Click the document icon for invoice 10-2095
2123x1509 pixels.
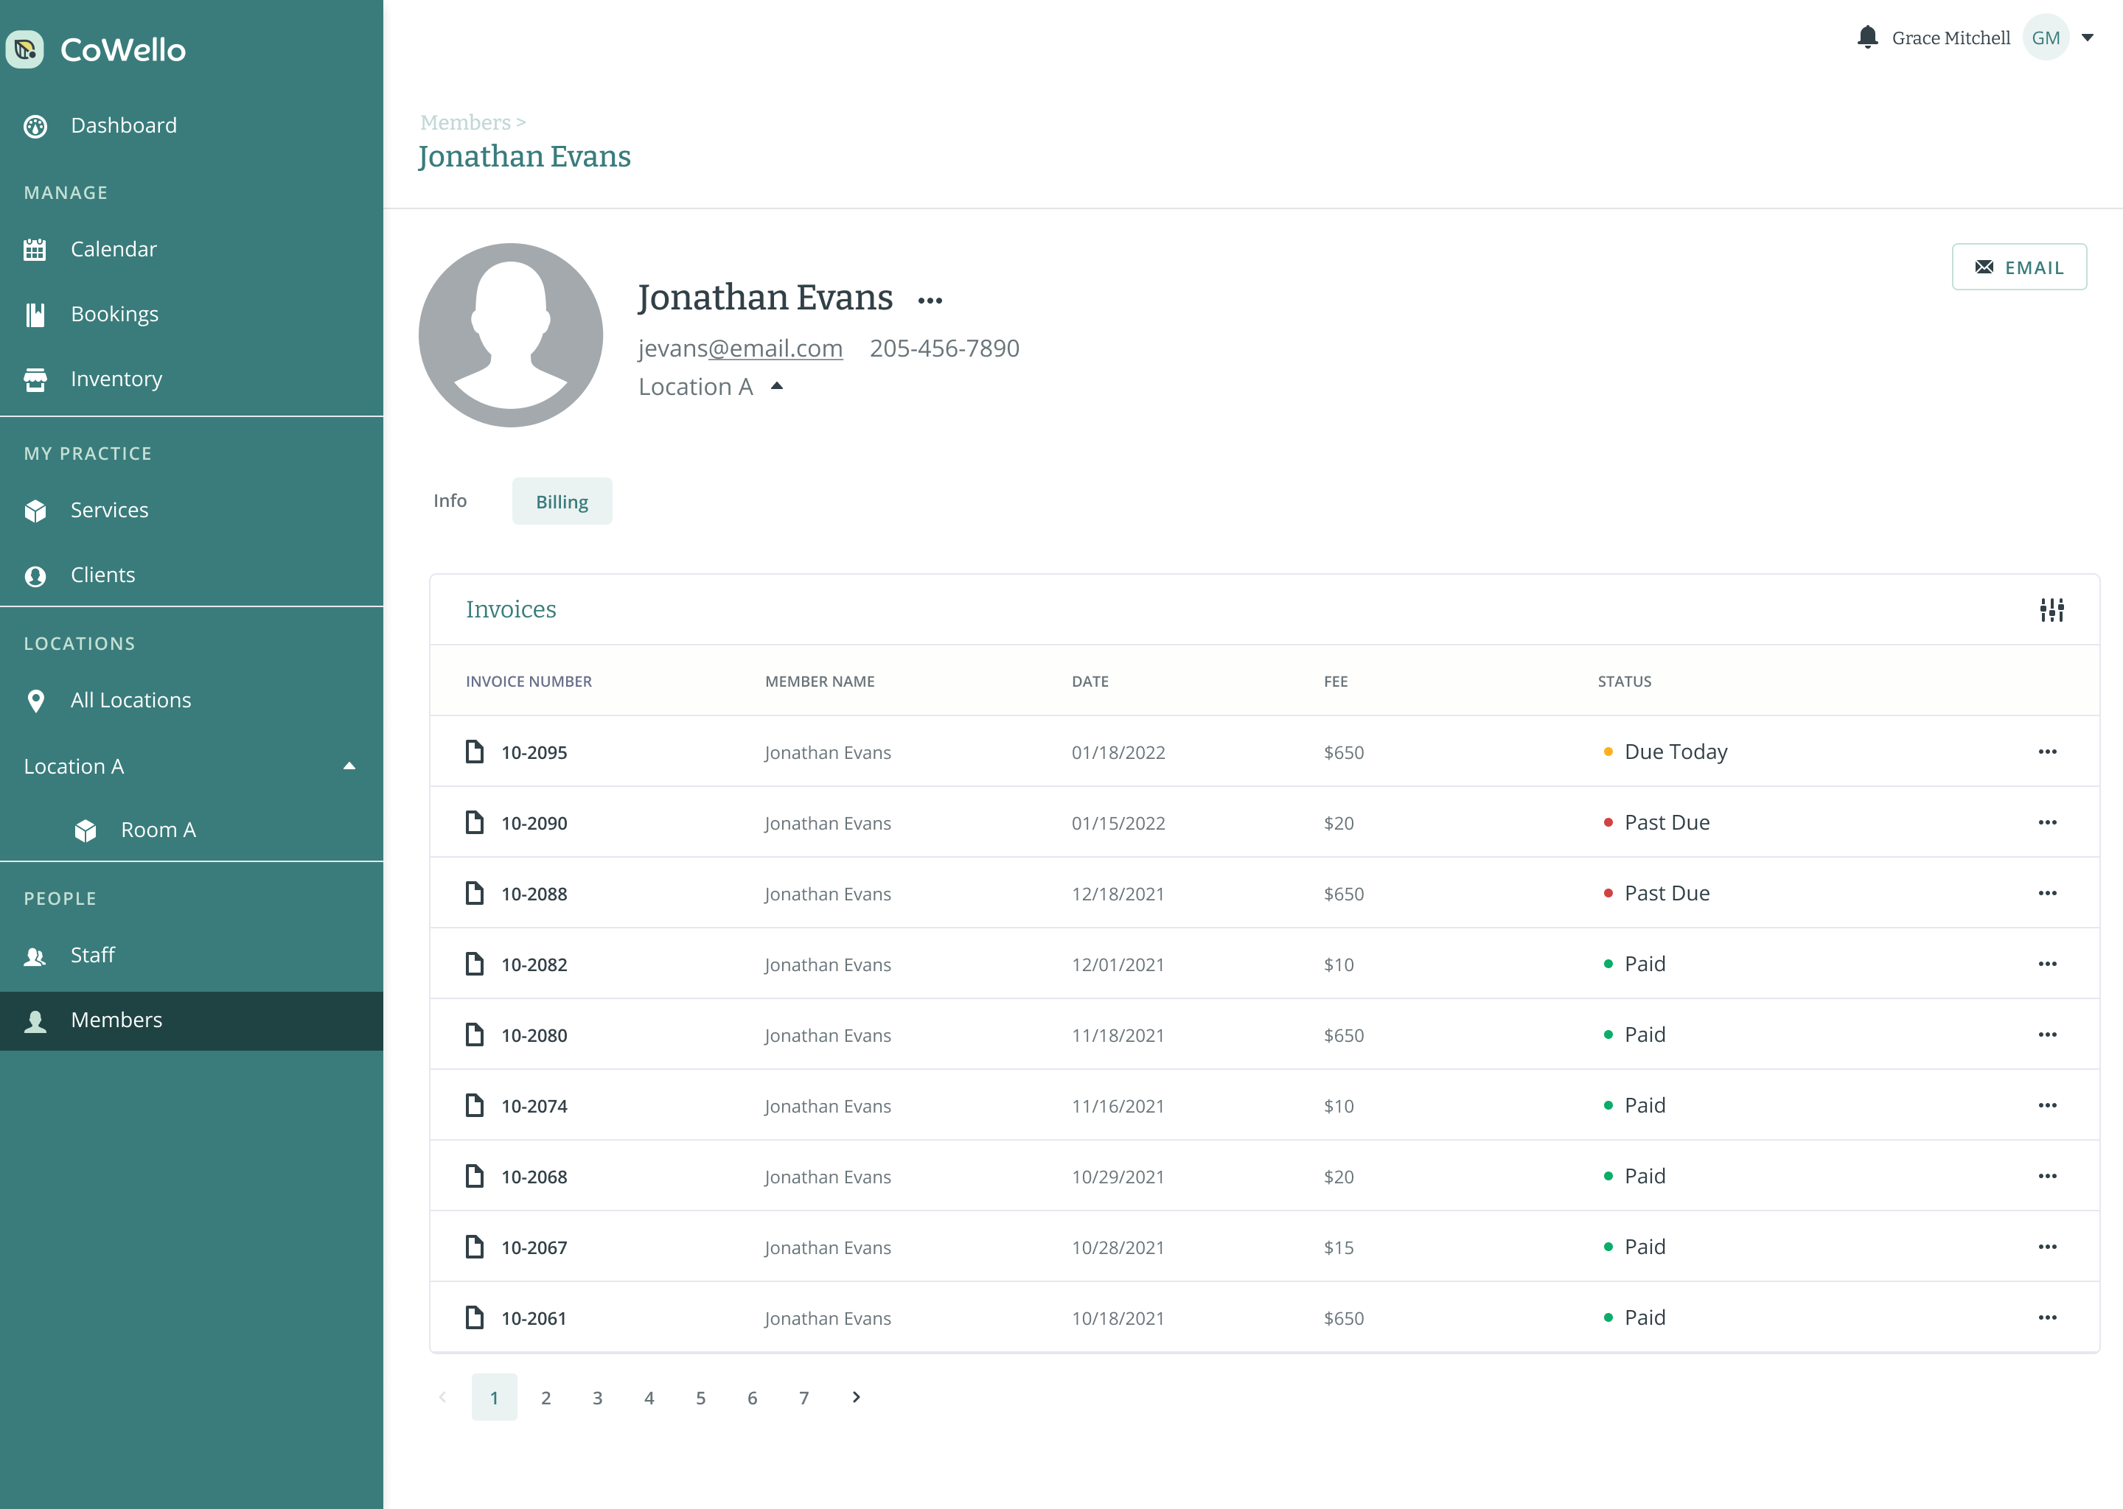[x=474, y=752]
